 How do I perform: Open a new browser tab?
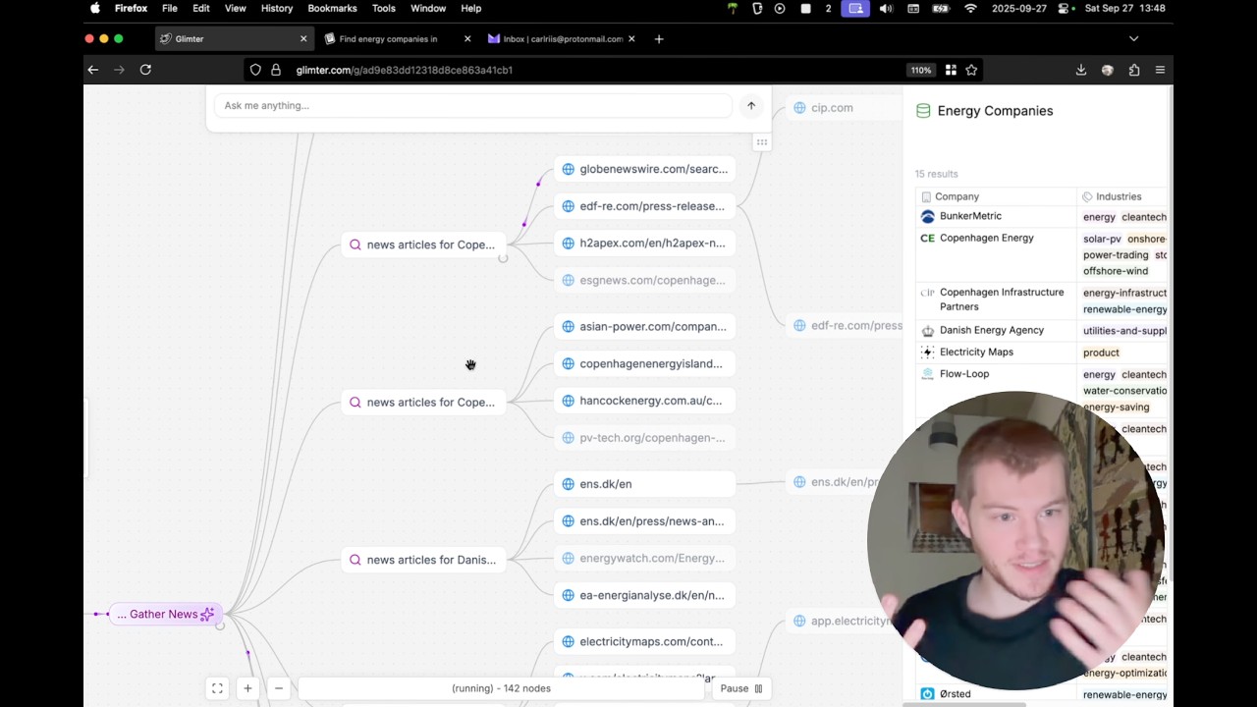(x=659, y=39)
